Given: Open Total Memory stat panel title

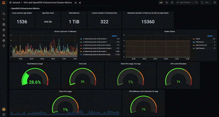Looking at the screenshot, I should tap(74, 13).
